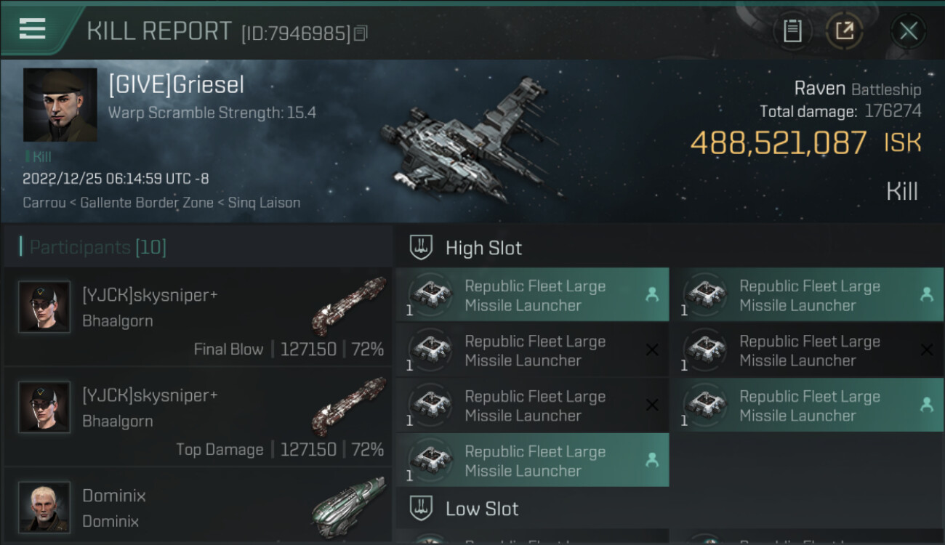
Task: Click the Low Slot section icon
Action: tap(422, 508)
